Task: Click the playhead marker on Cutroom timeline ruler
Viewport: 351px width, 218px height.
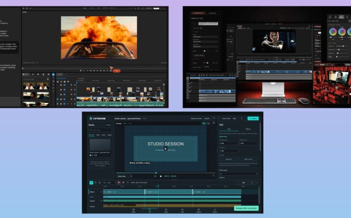Action: tap(158, 186)
